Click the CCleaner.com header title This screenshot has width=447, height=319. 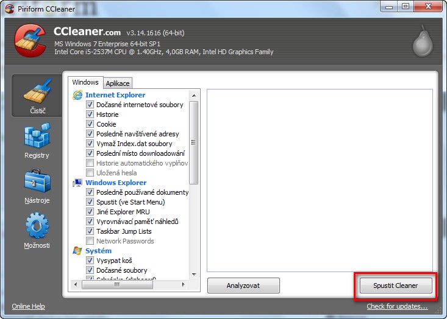point(87,32)
